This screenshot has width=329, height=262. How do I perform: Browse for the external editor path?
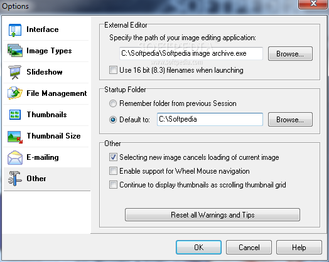point(290,54)
